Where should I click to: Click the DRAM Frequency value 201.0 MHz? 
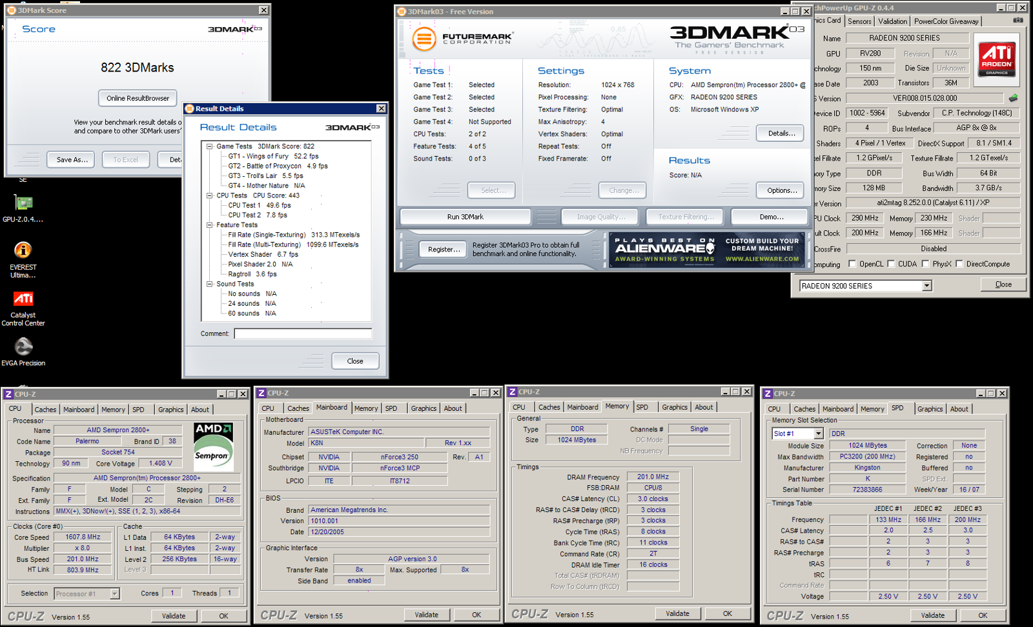point(653,477)
